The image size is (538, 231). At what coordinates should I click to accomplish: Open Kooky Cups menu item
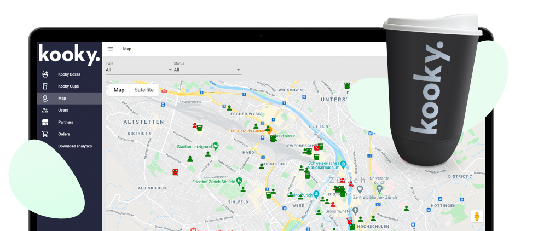point(68,86)
